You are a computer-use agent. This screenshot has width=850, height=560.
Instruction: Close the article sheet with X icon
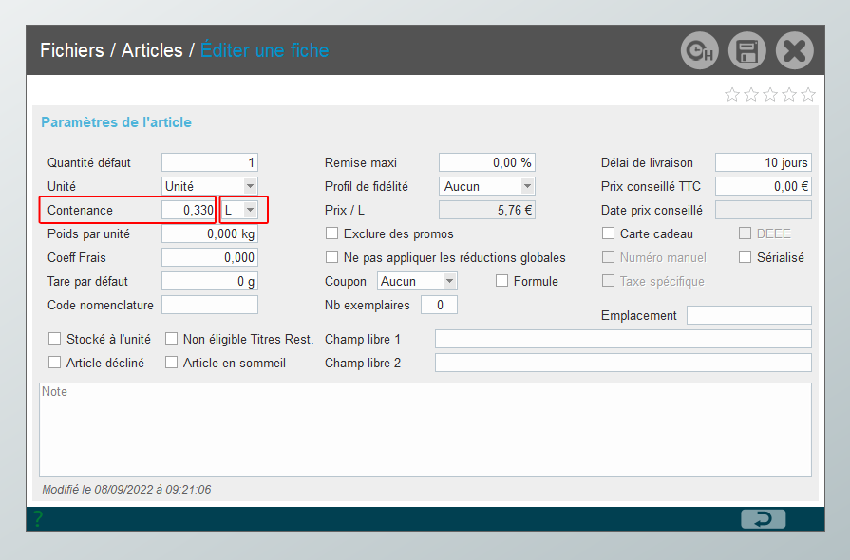pos(794,50)
